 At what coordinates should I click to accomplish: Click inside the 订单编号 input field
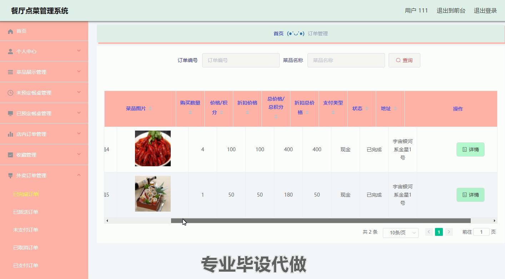tap(240, 60)
